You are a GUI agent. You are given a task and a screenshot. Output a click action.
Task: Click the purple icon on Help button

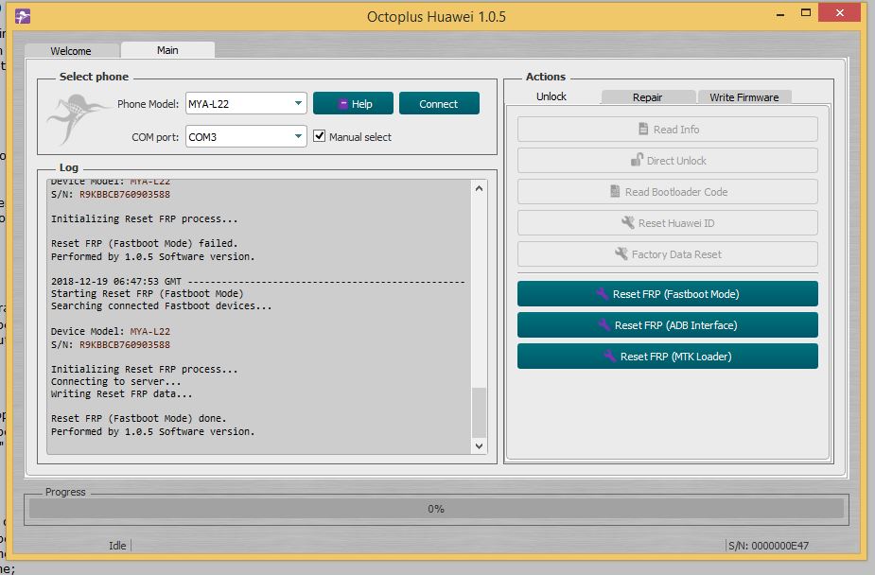[343, 104]
